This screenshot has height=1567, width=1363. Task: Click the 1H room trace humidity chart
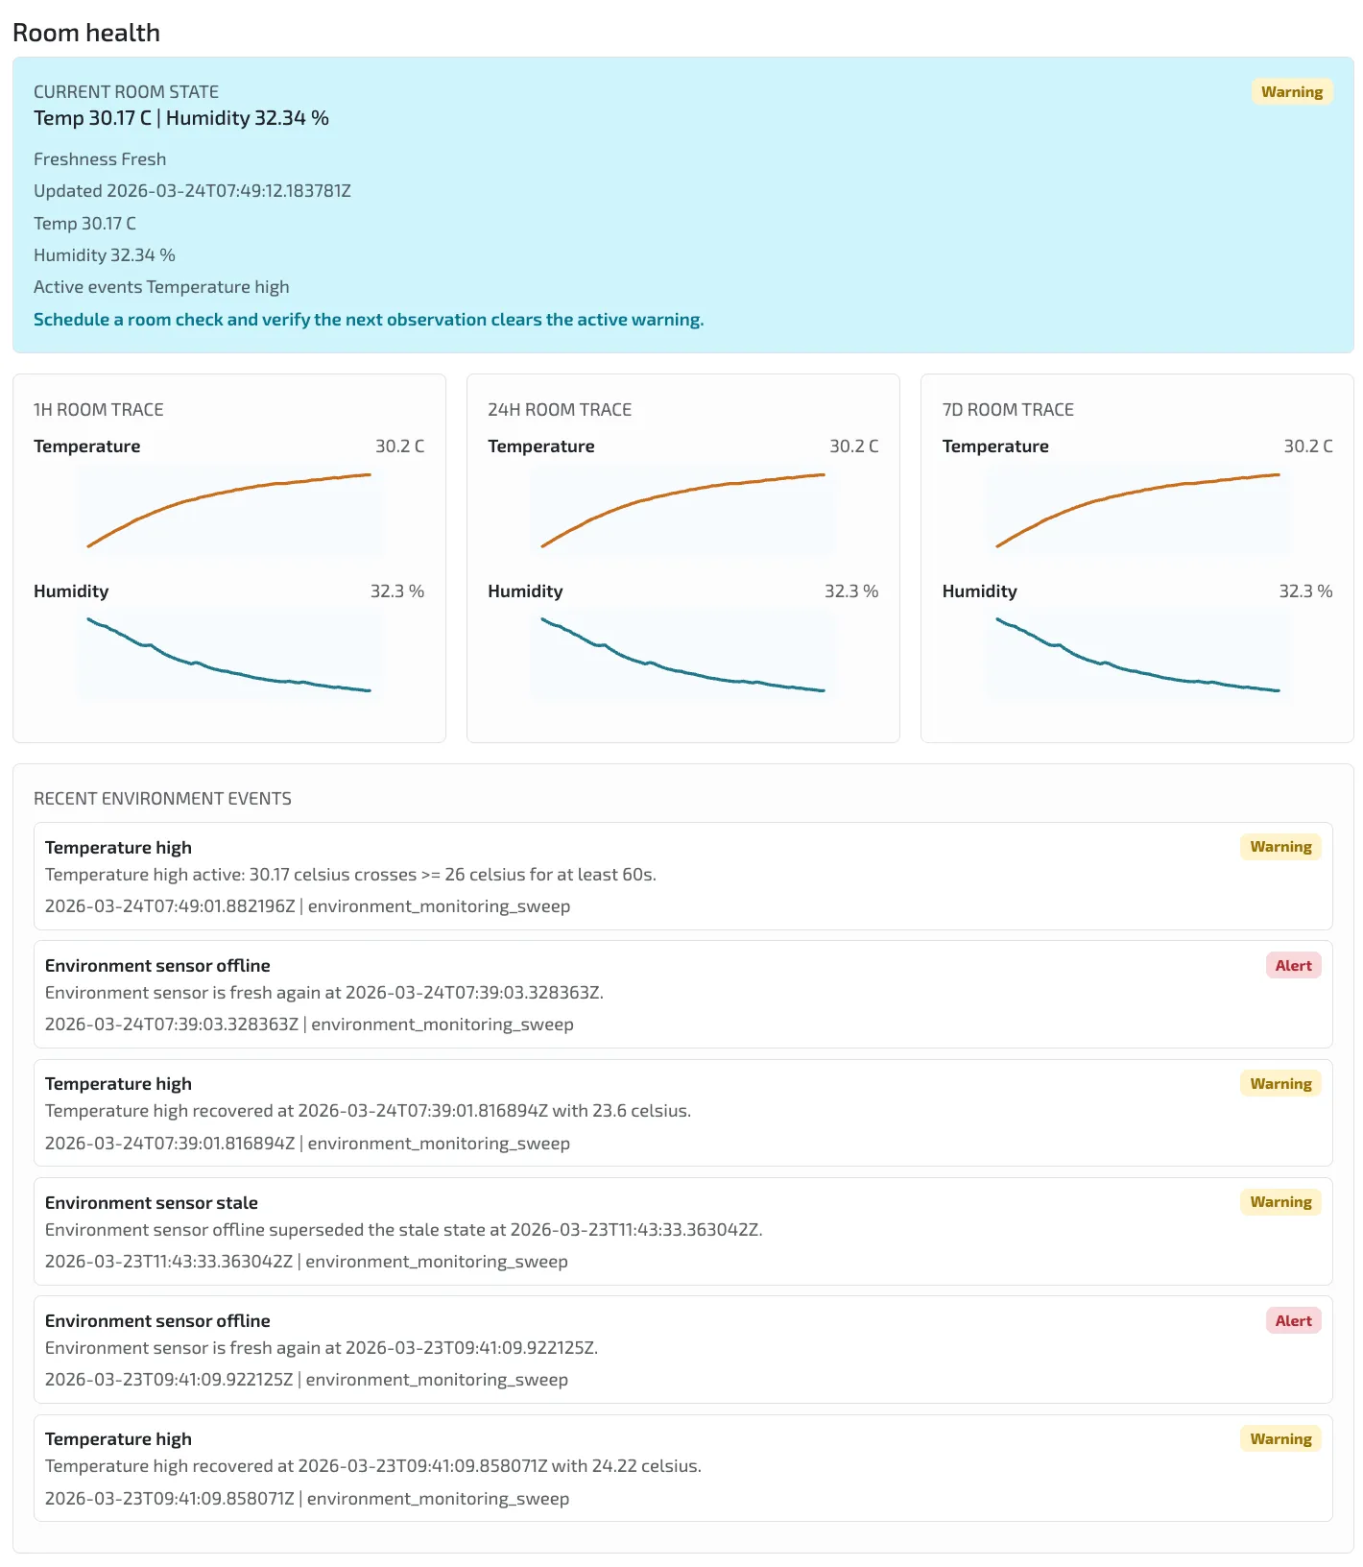(x=229, y=655)
